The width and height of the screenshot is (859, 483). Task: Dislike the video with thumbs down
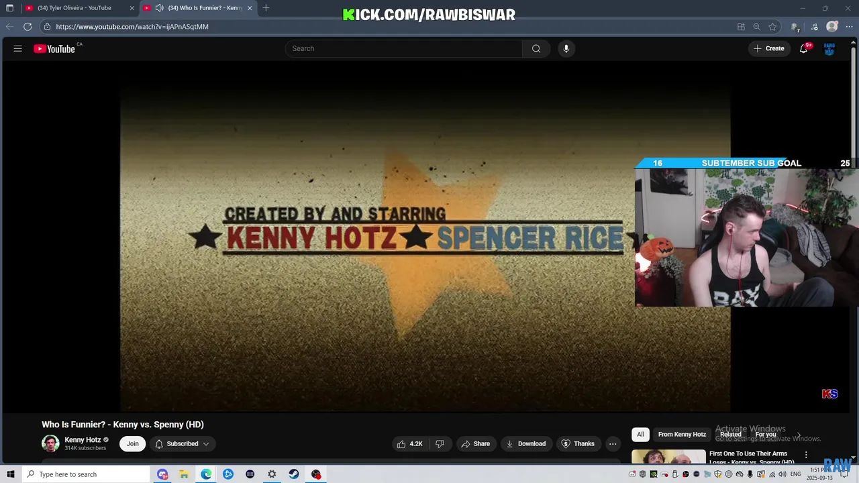440,443
